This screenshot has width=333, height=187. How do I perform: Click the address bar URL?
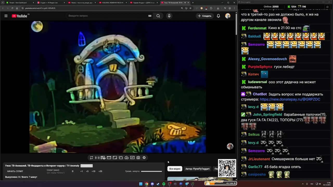pyautogui.click(x=40, y=8)
